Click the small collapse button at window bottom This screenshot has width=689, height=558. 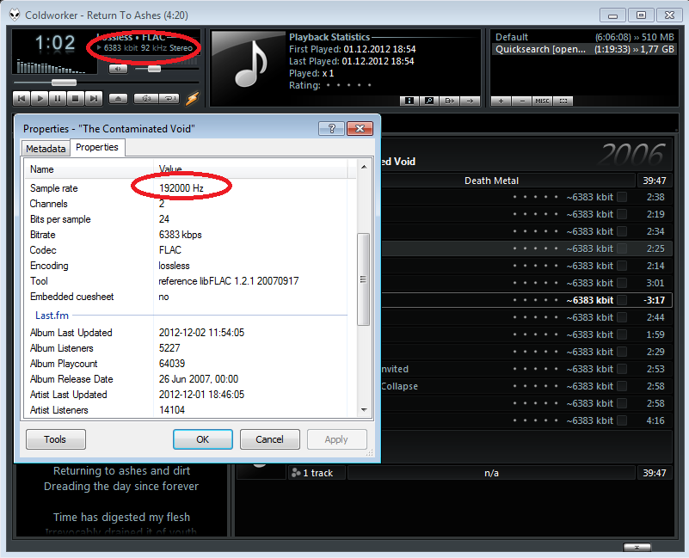tap(637, 547)
